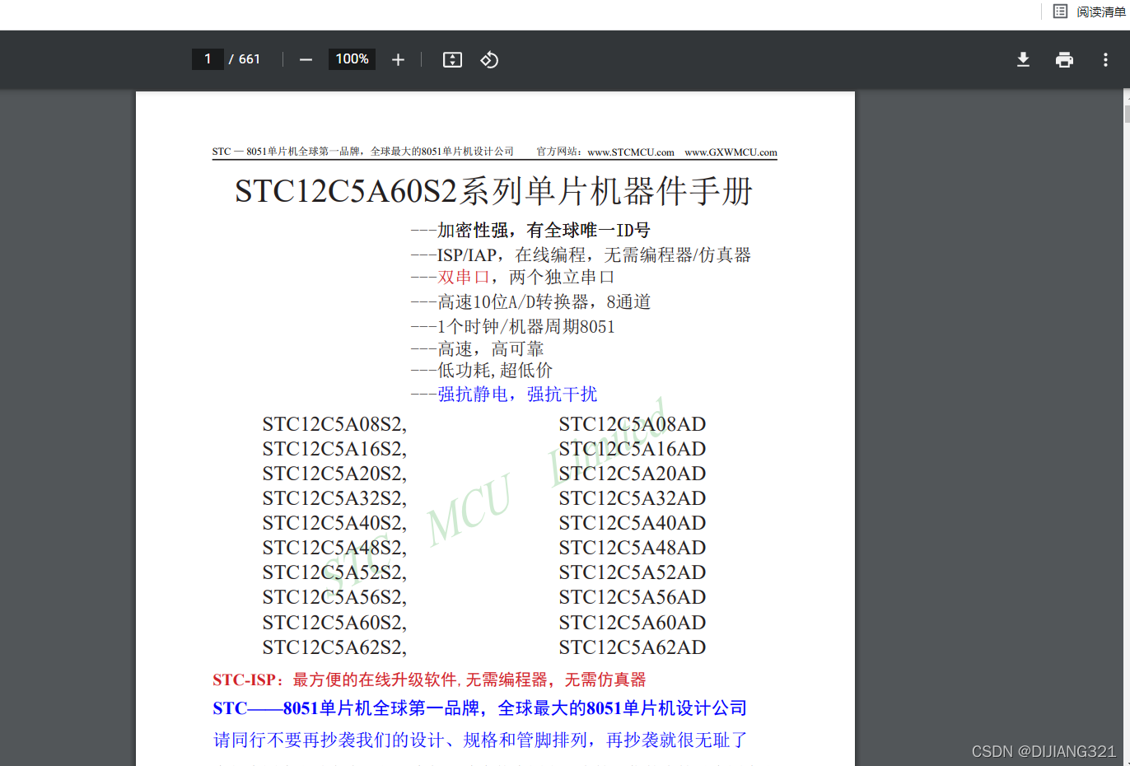The image size is (1130, 766).
Task: Click the STC12C5A48AD model name
Action: click(633, 548)
